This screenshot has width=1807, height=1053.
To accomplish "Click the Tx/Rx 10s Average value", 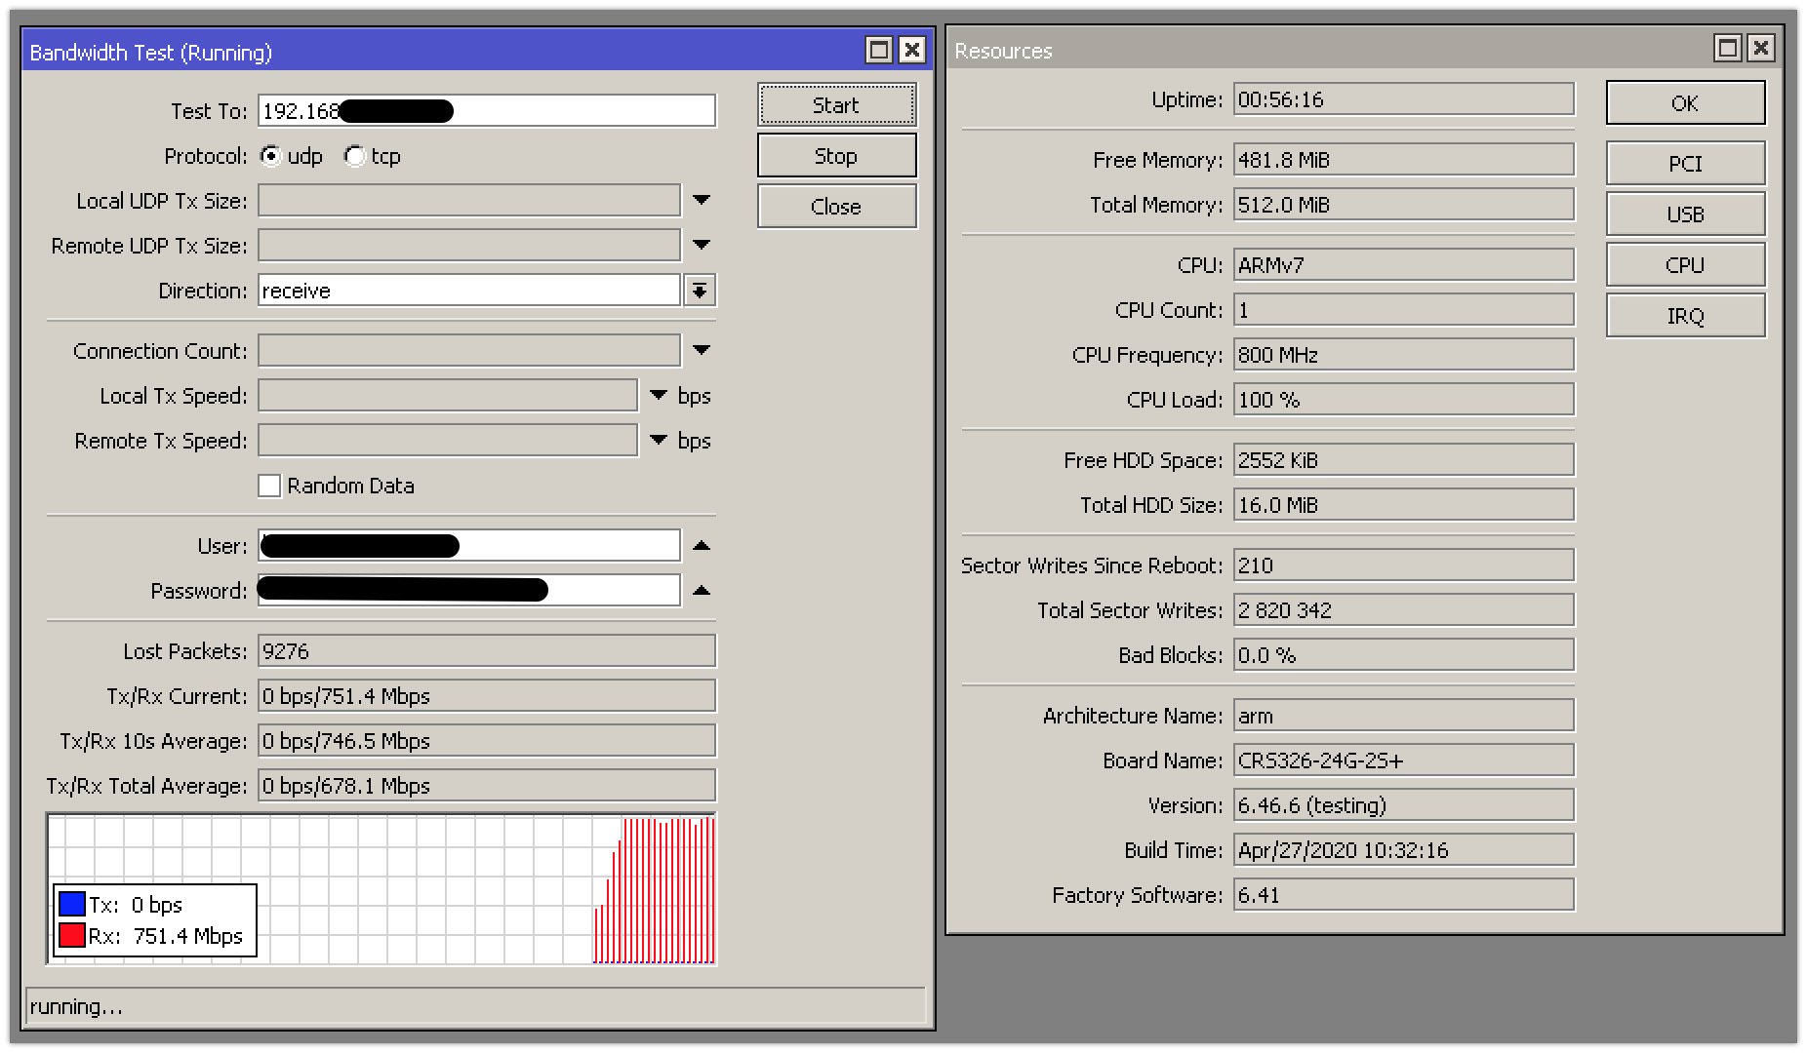I will [x=487, y=741].
